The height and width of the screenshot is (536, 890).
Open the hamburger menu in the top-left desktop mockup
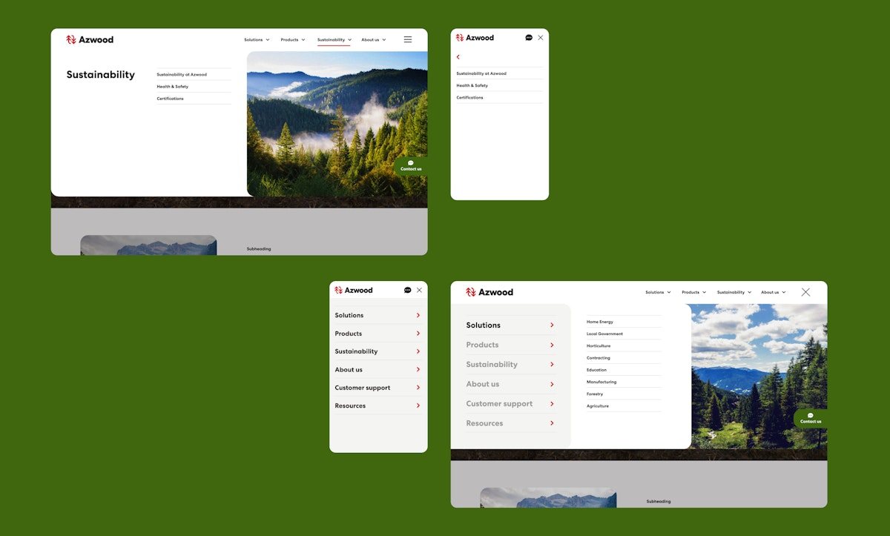click(408, 39)
